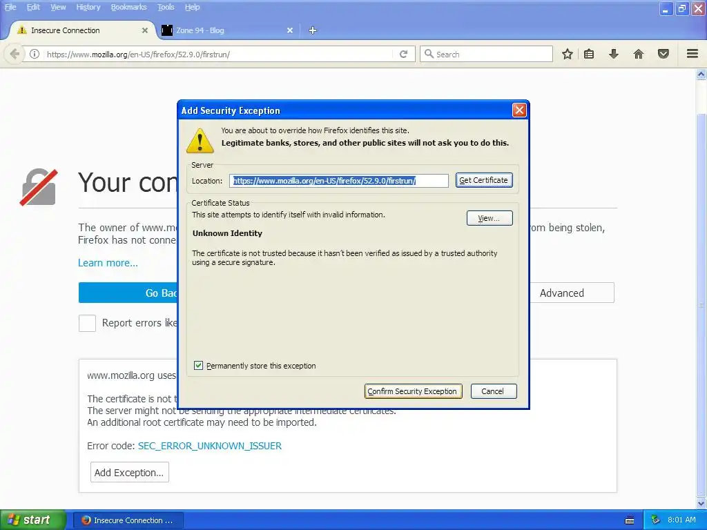Open the Bookmarks menu
The image size is (707, 530).
[x=128, y=7]
